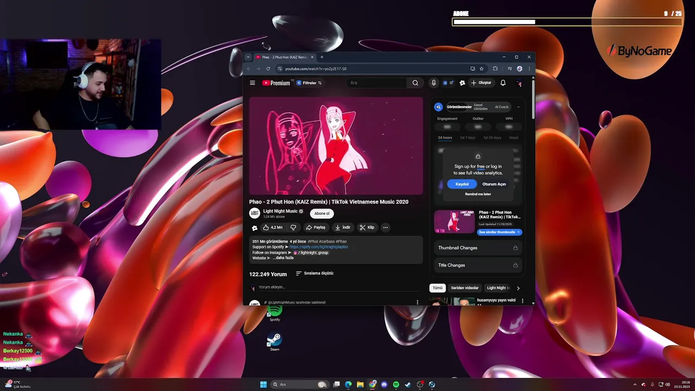695x391 pixels.
Task: Expand description with ...daha fazla
Action: click(283, 258)
